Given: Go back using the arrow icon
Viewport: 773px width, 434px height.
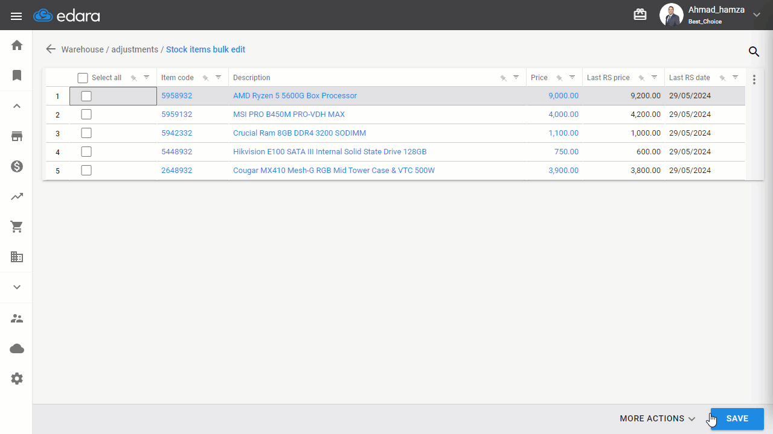Looking at the screenshot, I should (x=51, y=49).
